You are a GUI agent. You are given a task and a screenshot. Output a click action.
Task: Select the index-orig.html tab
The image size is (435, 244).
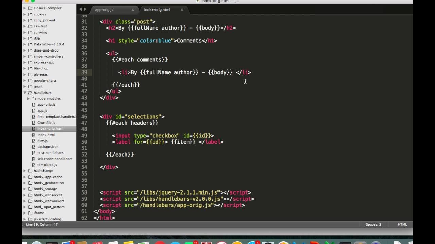click(157, 10)
